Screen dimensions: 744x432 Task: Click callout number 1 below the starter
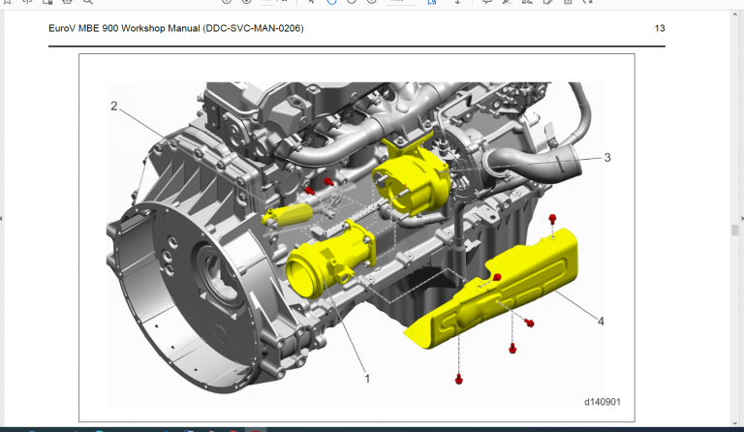pos(366,379)
